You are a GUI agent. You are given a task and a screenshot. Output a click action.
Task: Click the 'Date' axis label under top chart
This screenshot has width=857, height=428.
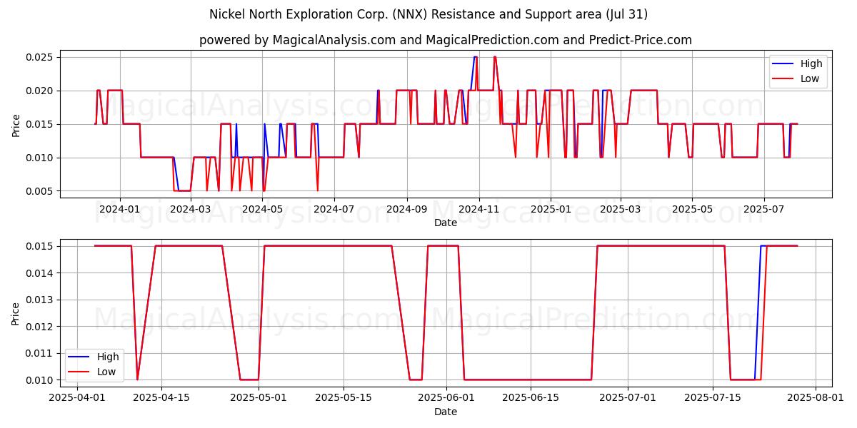tap(446, 223)
